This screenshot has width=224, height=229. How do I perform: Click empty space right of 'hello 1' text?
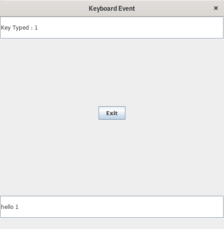120,207
